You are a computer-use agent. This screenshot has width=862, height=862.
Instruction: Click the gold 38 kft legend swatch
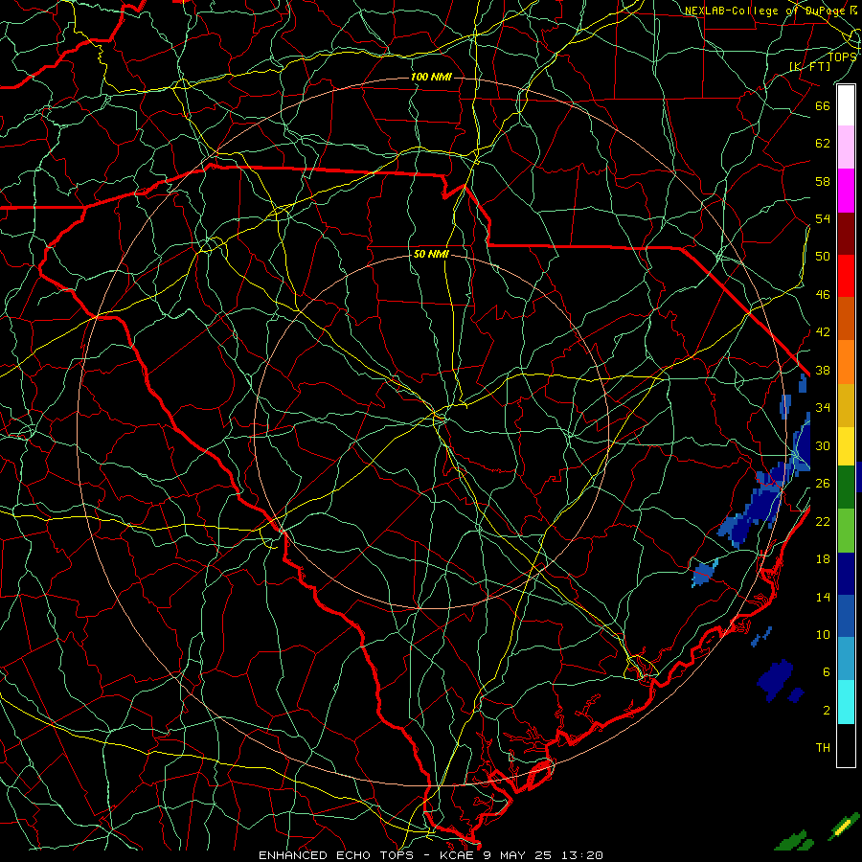[846, 404]
